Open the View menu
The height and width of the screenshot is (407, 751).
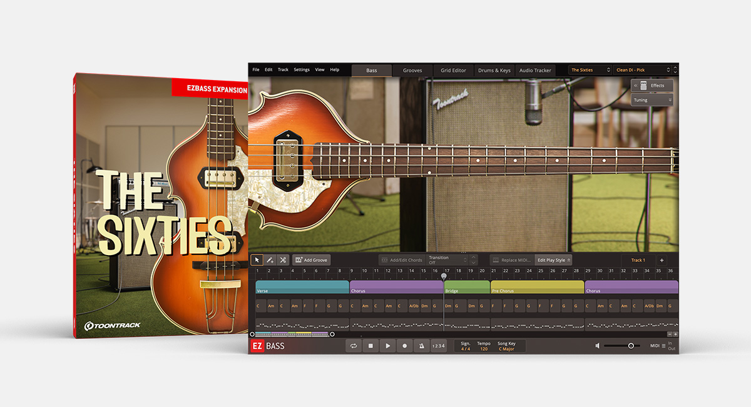[320, 70]
